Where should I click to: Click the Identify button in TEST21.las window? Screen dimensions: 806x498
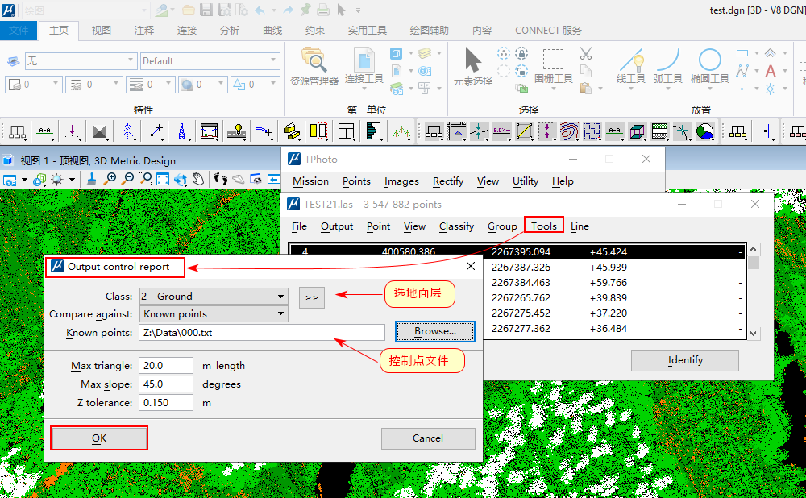(x=684, y=360)
